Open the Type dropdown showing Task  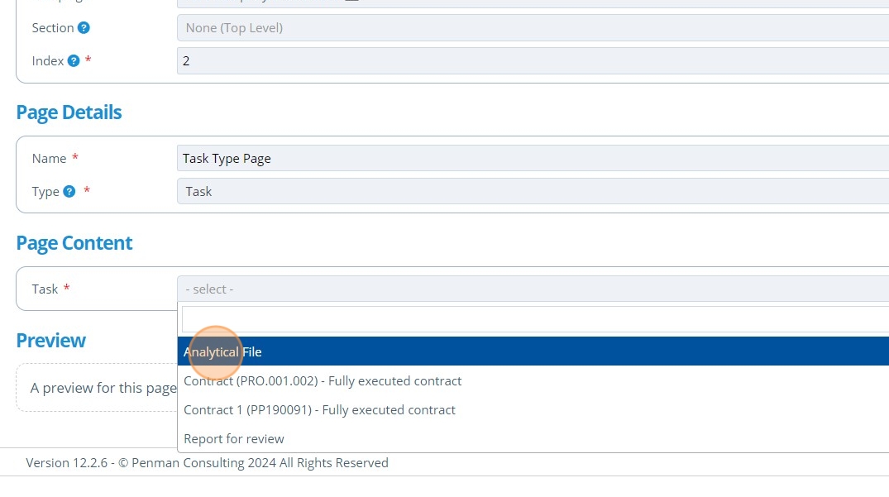point(529,192)
